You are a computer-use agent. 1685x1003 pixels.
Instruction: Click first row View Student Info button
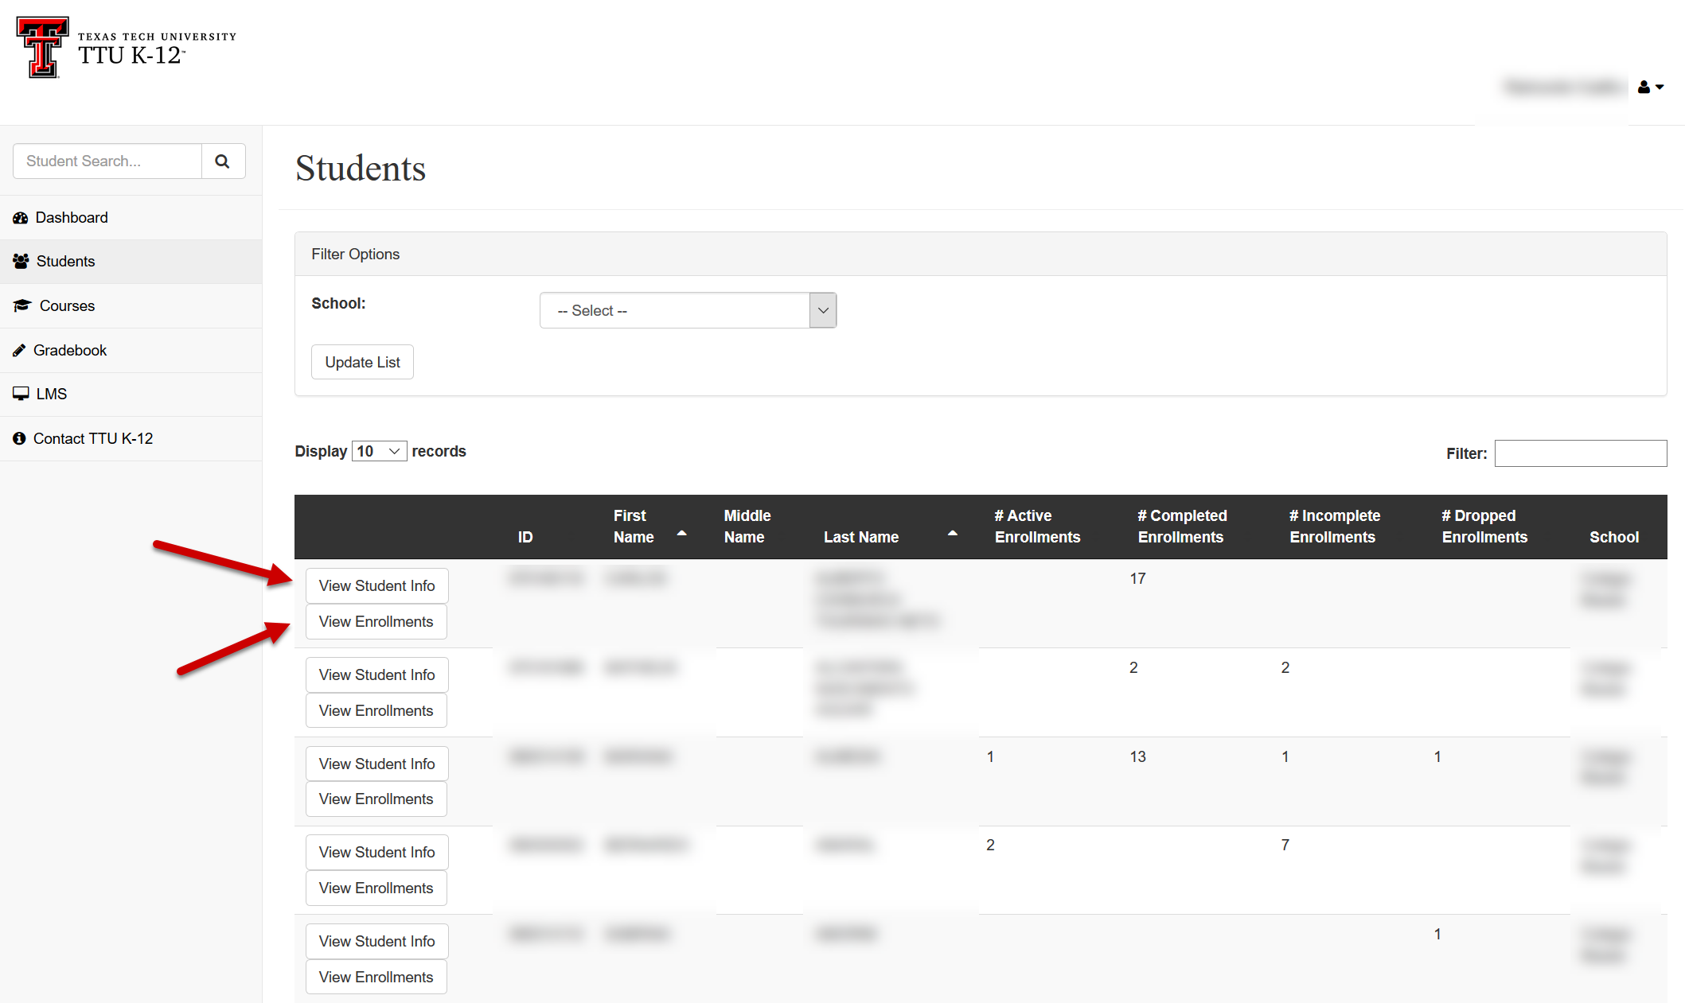click(376, 586)
